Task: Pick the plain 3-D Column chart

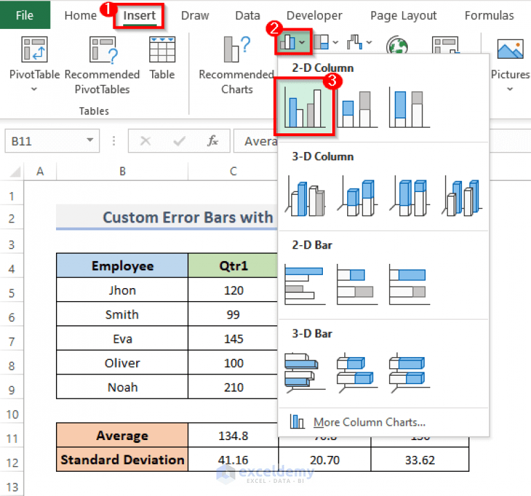Action: [462, 197]
